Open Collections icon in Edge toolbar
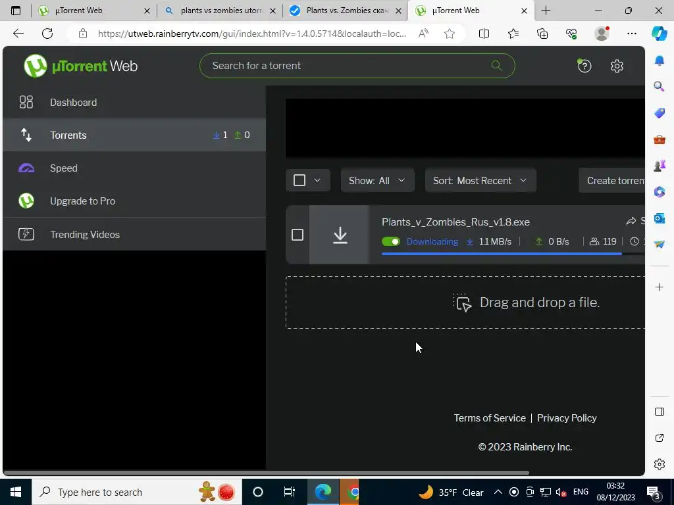This screenshot has width=674, height=505. (x=542, y=34)
